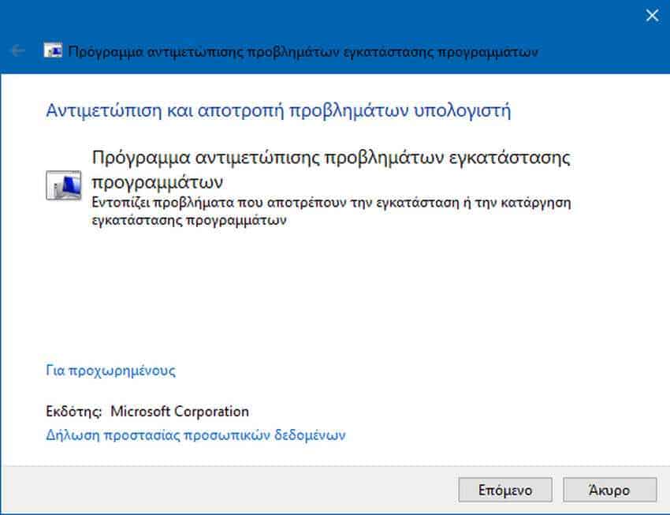Select the Πρόγραμμα αντιμετώπισης προβλημάτων εγκατάστασης item title

(x=331, y=170)
